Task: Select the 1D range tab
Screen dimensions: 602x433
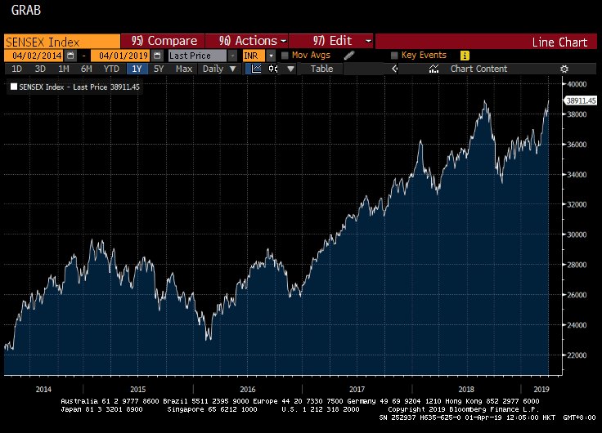Action: [x=16, y=69]
